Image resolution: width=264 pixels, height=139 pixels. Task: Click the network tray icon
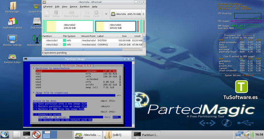(x=239, y=135)
